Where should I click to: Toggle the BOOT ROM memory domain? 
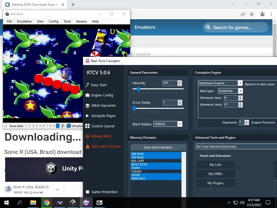156,164
